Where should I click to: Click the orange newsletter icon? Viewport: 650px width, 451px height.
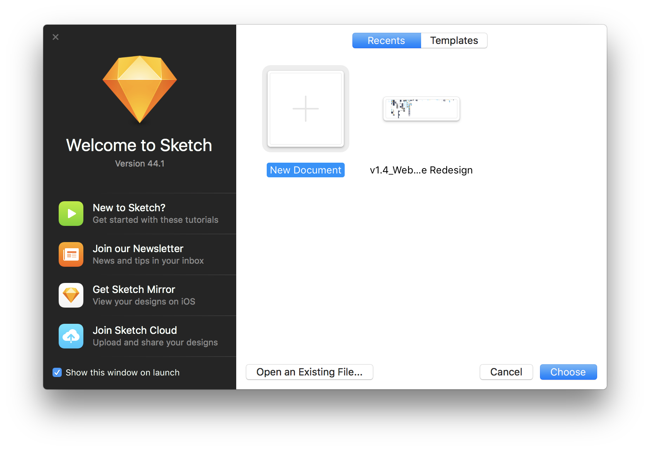[71, 254]
